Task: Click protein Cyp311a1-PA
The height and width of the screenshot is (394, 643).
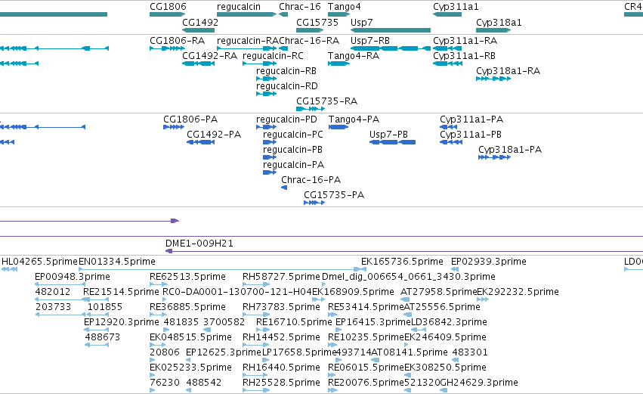Action: coord(448,127)
